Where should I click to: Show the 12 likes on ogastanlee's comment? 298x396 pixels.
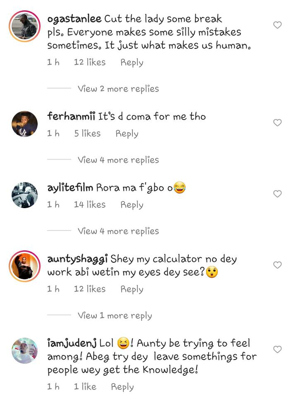[x=89, y=62]
